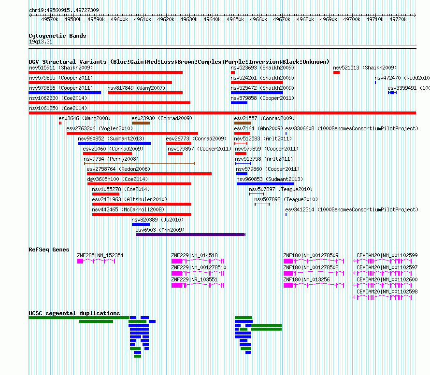Click the nsv1055278 (Coe2014) label
This screenshot has width=430, height=375.
coord(121,189)
